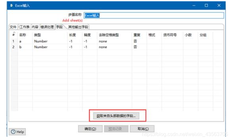Select row number 2 in the table
The width and height of the screenshot is (231, 140).
13,47
